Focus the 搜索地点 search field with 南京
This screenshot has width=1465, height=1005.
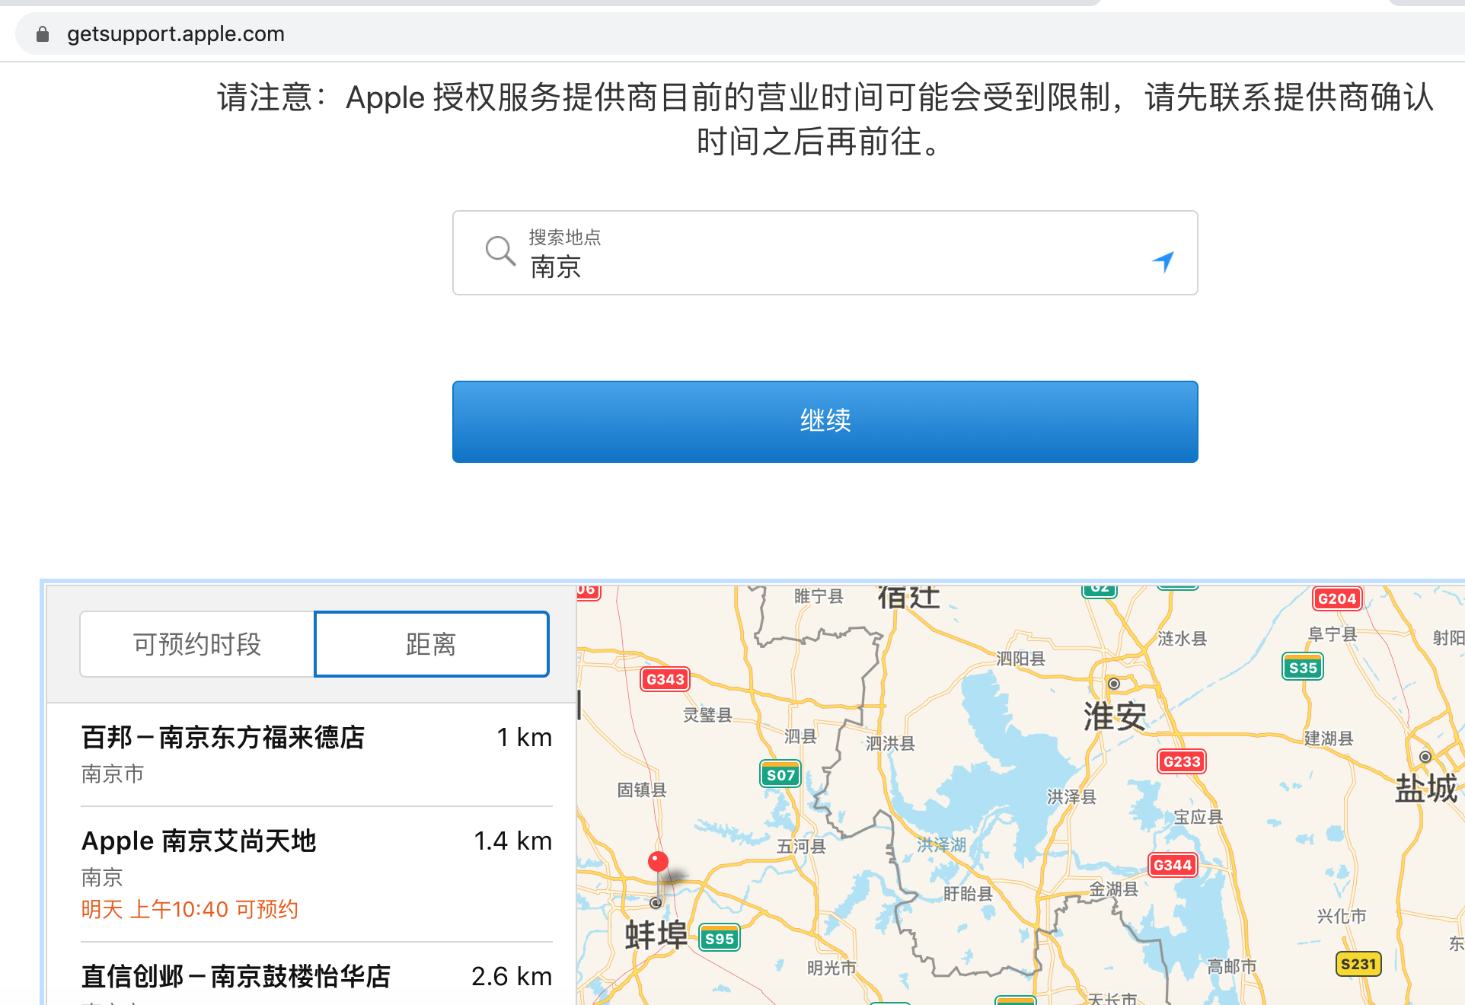(x=825, y=253)
